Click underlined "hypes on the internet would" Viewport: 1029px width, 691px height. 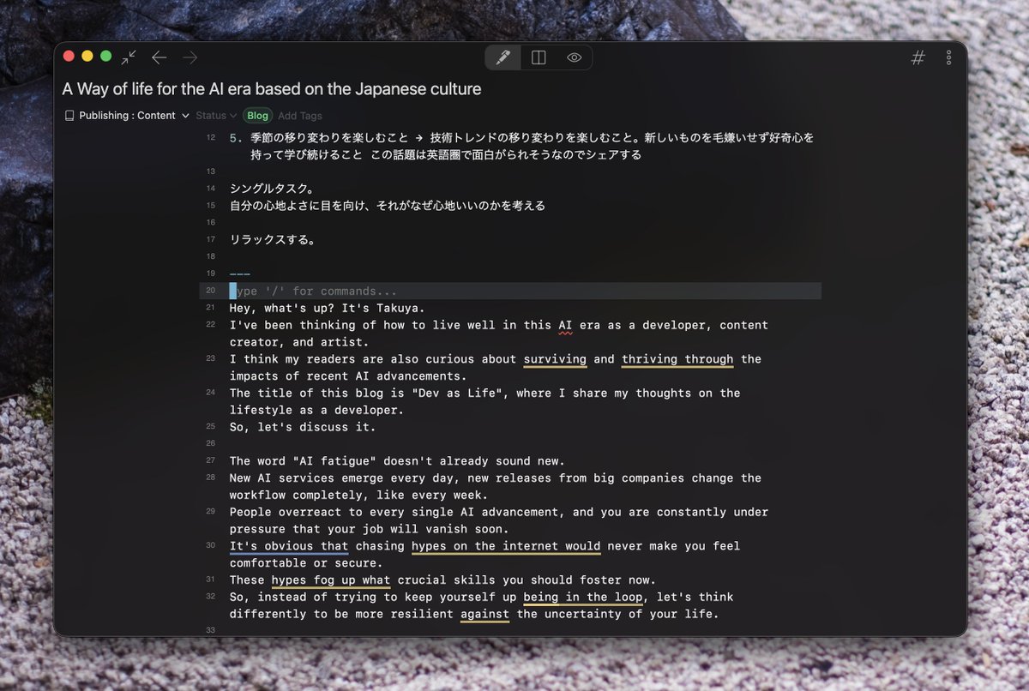point(506,546)
